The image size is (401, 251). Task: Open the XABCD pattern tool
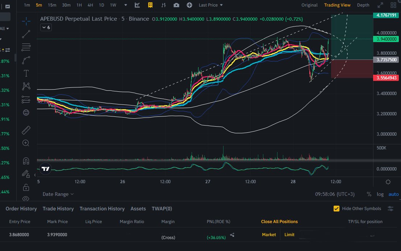(x=26, y=86)
